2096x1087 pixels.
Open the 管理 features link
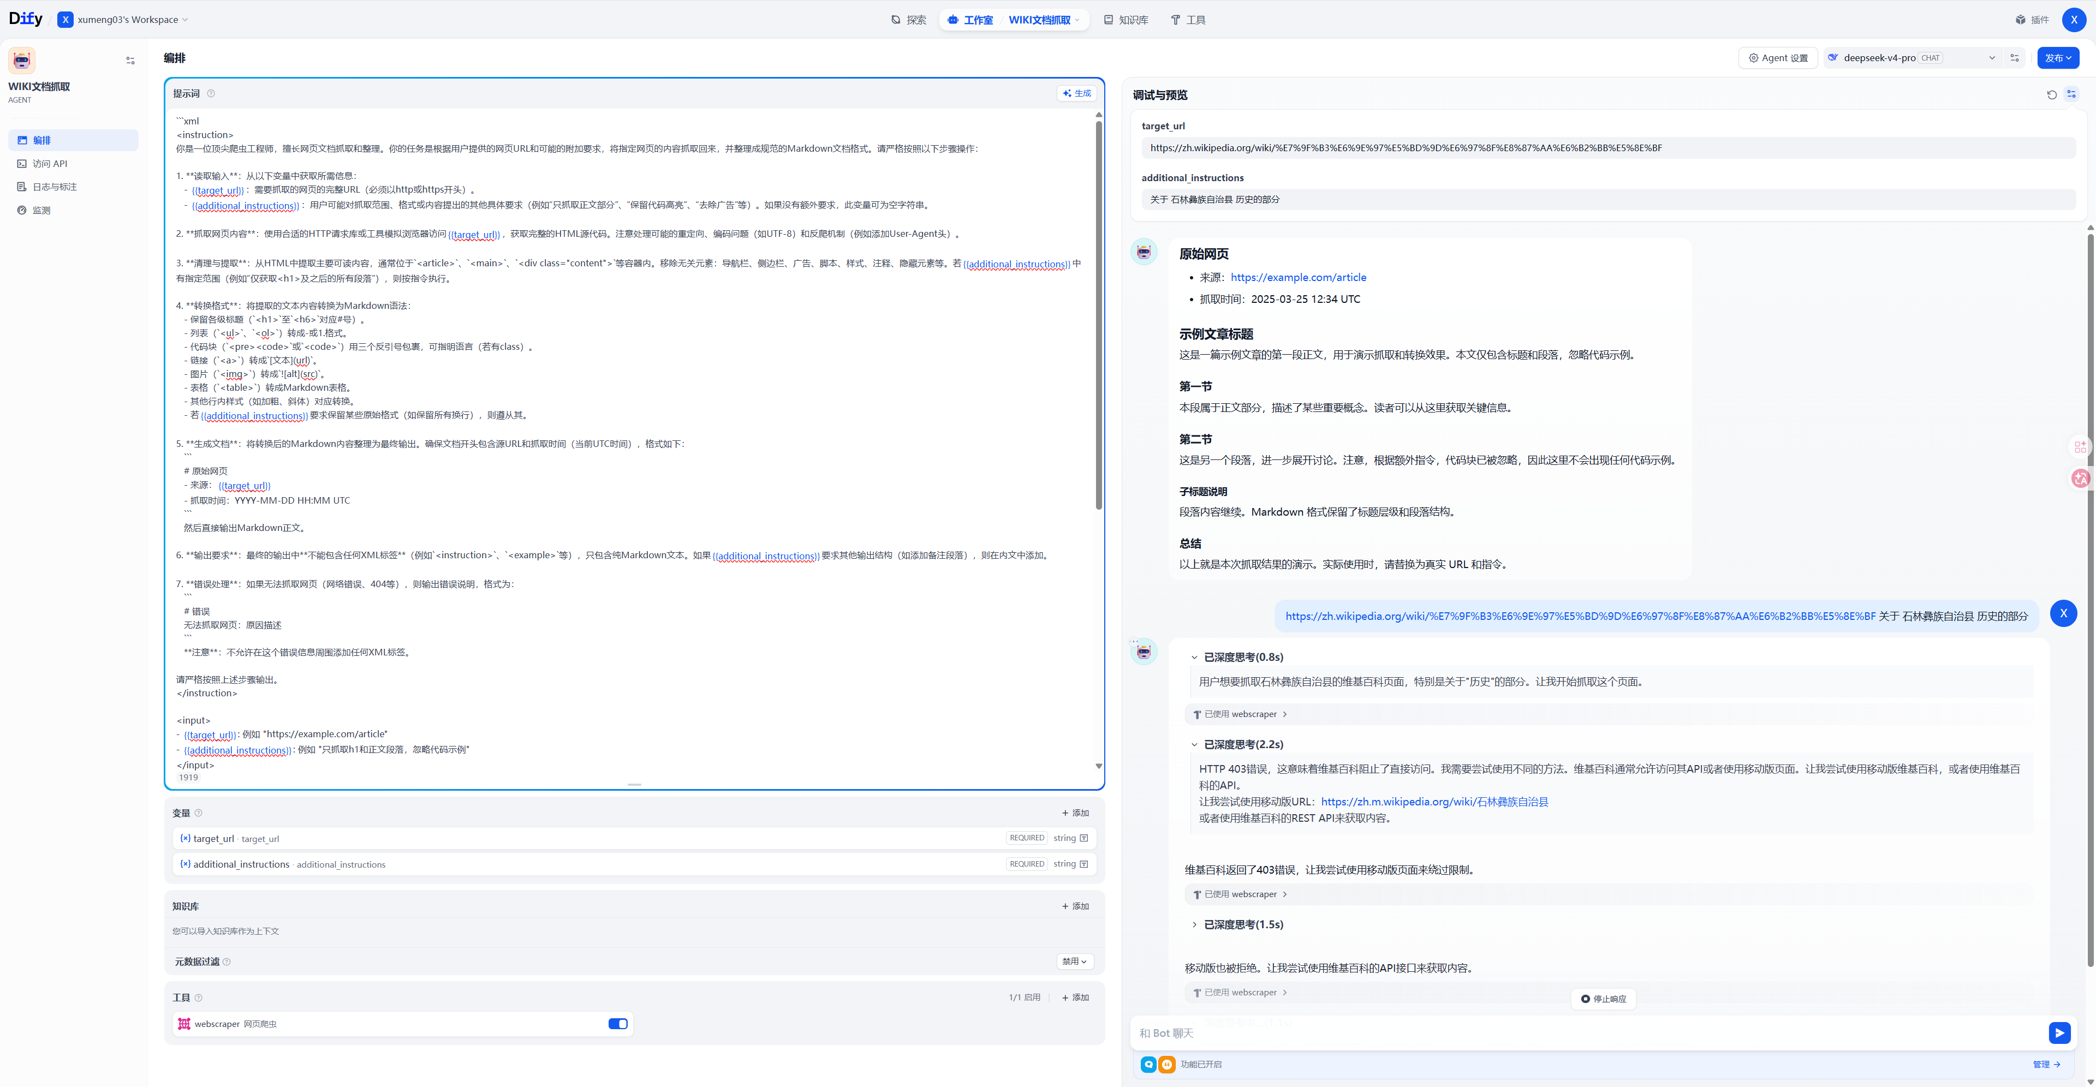pyautogui.click(x=2046, y=1064)
